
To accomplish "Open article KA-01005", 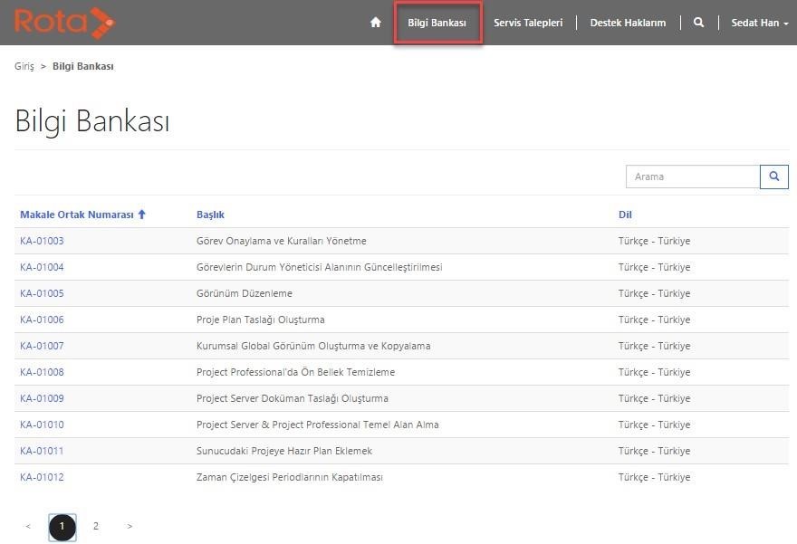I will (x=43, y=293).
